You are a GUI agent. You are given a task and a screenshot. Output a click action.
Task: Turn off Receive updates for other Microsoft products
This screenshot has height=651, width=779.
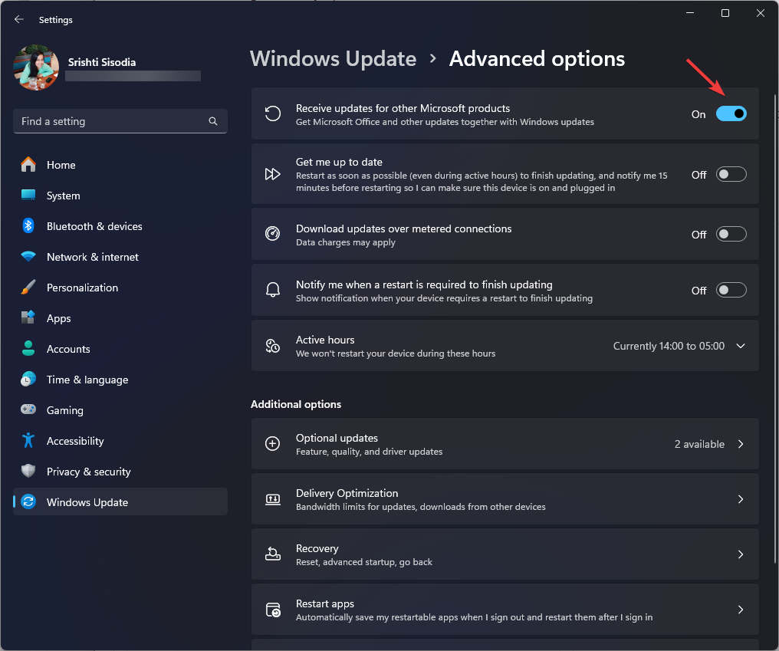[731, 113]
